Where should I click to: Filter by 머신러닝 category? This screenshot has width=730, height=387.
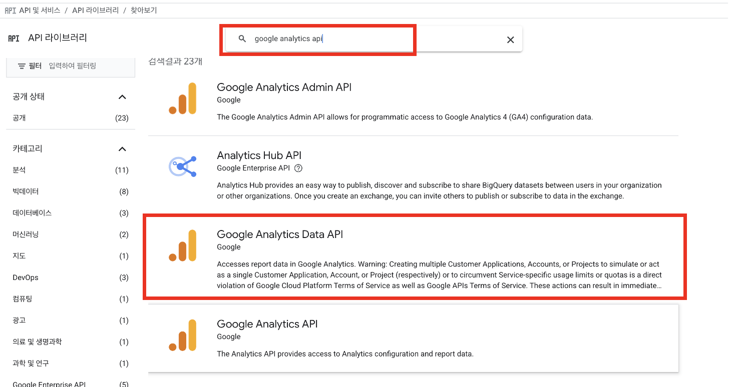click(x=71, y=234)
